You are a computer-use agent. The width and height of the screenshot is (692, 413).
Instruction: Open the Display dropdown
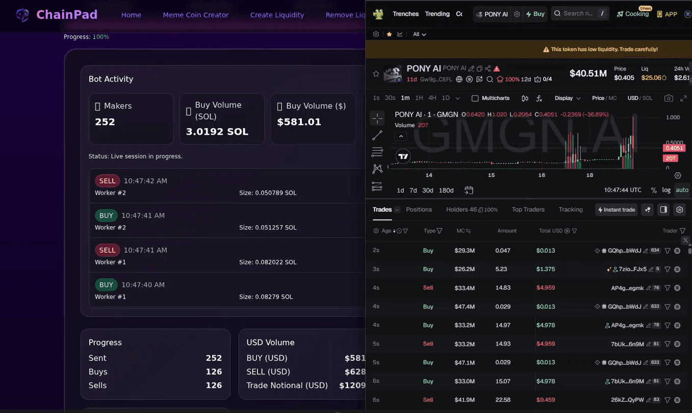coord(568,98)
